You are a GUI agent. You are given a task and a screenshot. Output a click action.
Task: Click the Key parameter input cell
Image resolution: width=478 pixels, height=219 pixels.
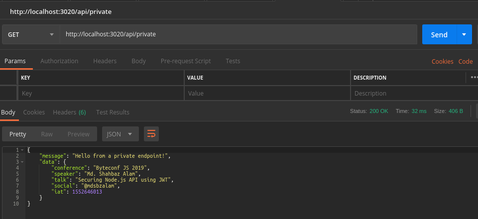coord(101,93)
